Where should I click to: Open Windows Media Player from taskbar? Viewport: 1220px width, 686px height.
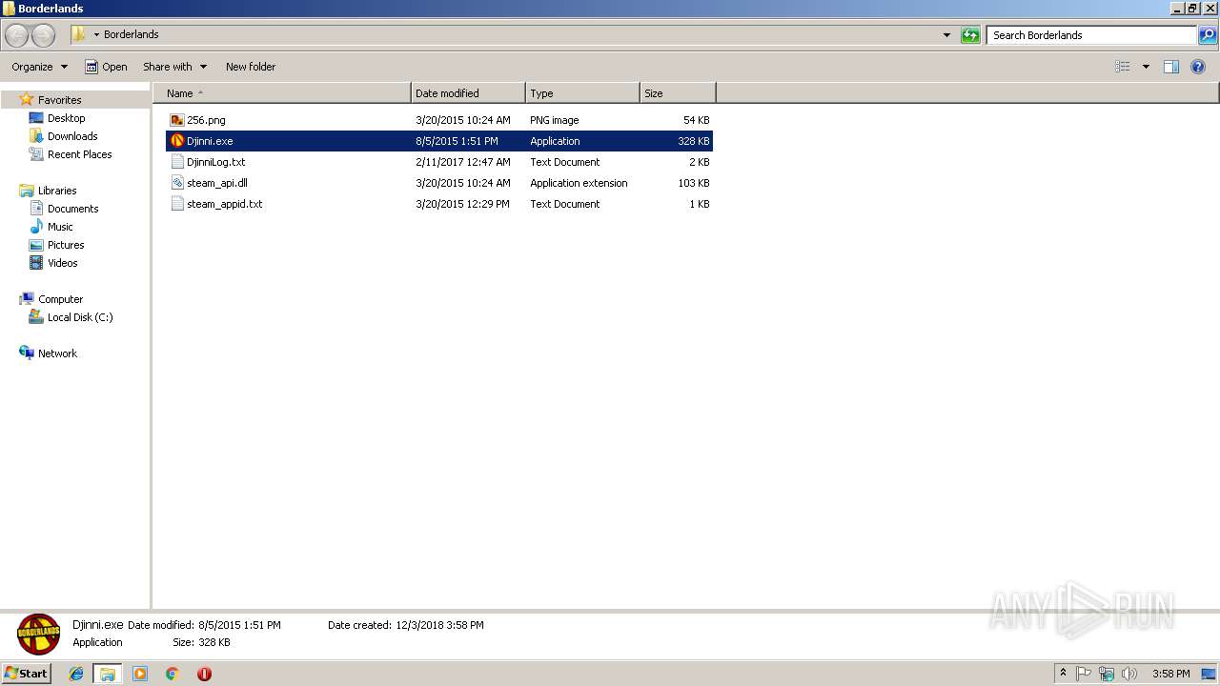click(x=140, y=674)
